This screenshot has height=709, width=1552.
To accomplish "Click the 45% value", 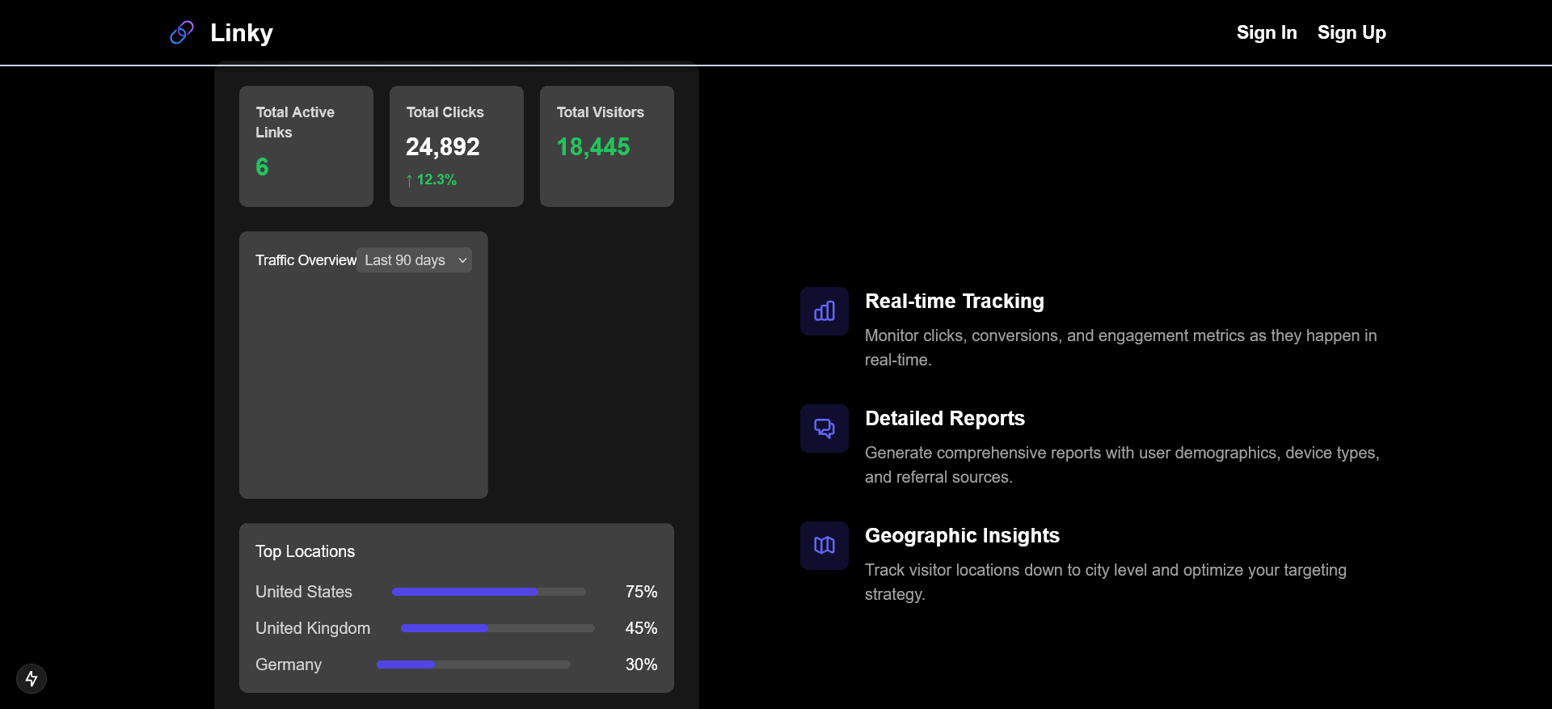I will pos(642,628).
